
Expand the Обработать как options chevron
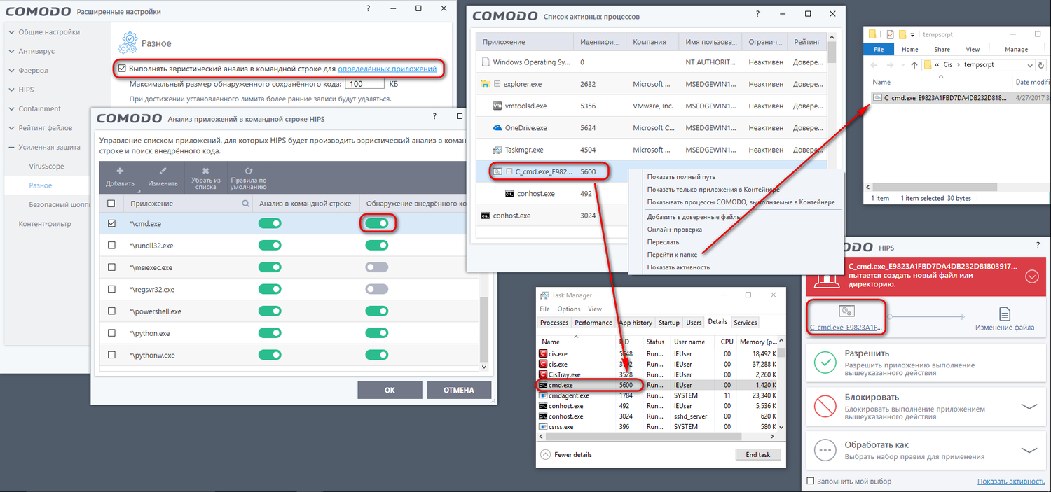pyautogui.click(x=1028, y=450)
